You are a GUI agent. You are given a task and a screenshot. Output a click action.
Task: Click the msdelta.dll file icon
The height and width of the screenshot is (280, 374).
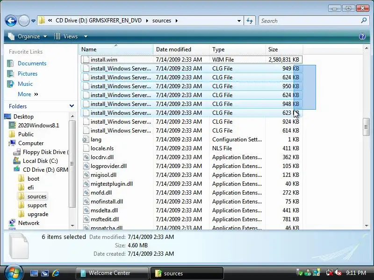pyautogui.click(x=86, y=210)
